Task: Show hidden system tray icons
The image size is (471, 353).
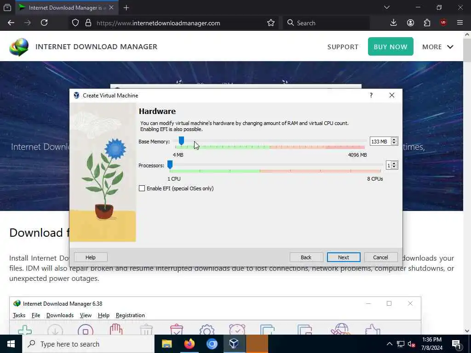Action: [389, 344]
